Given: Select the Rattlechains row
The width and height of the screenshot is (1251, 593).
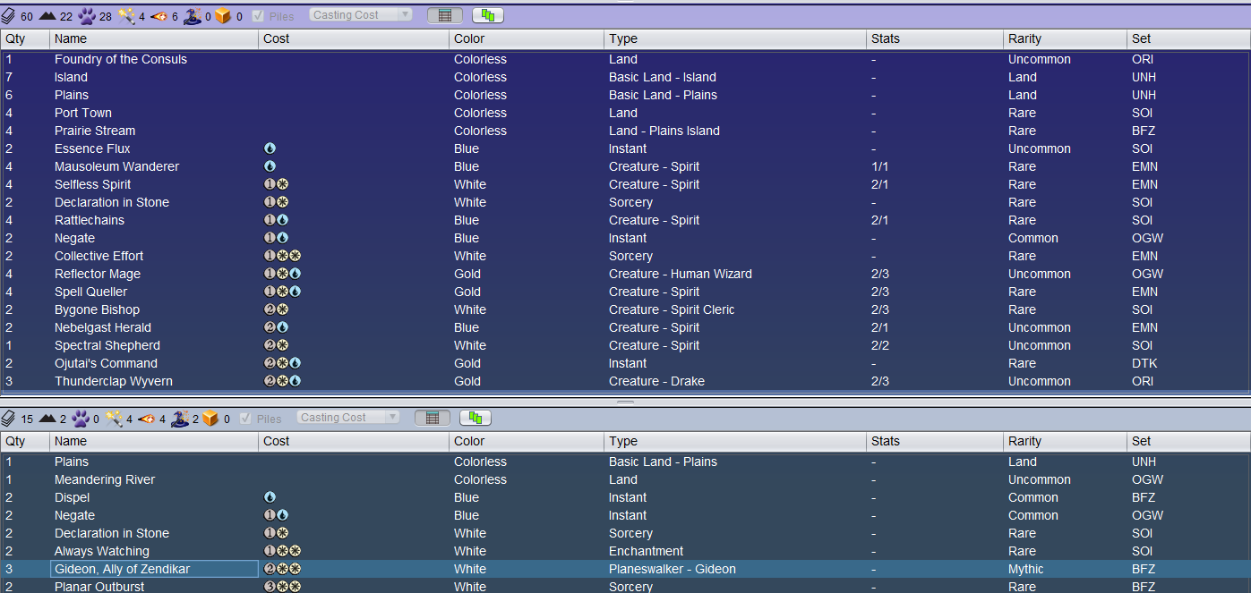Looking at the screenshot, I should (625, 220).
